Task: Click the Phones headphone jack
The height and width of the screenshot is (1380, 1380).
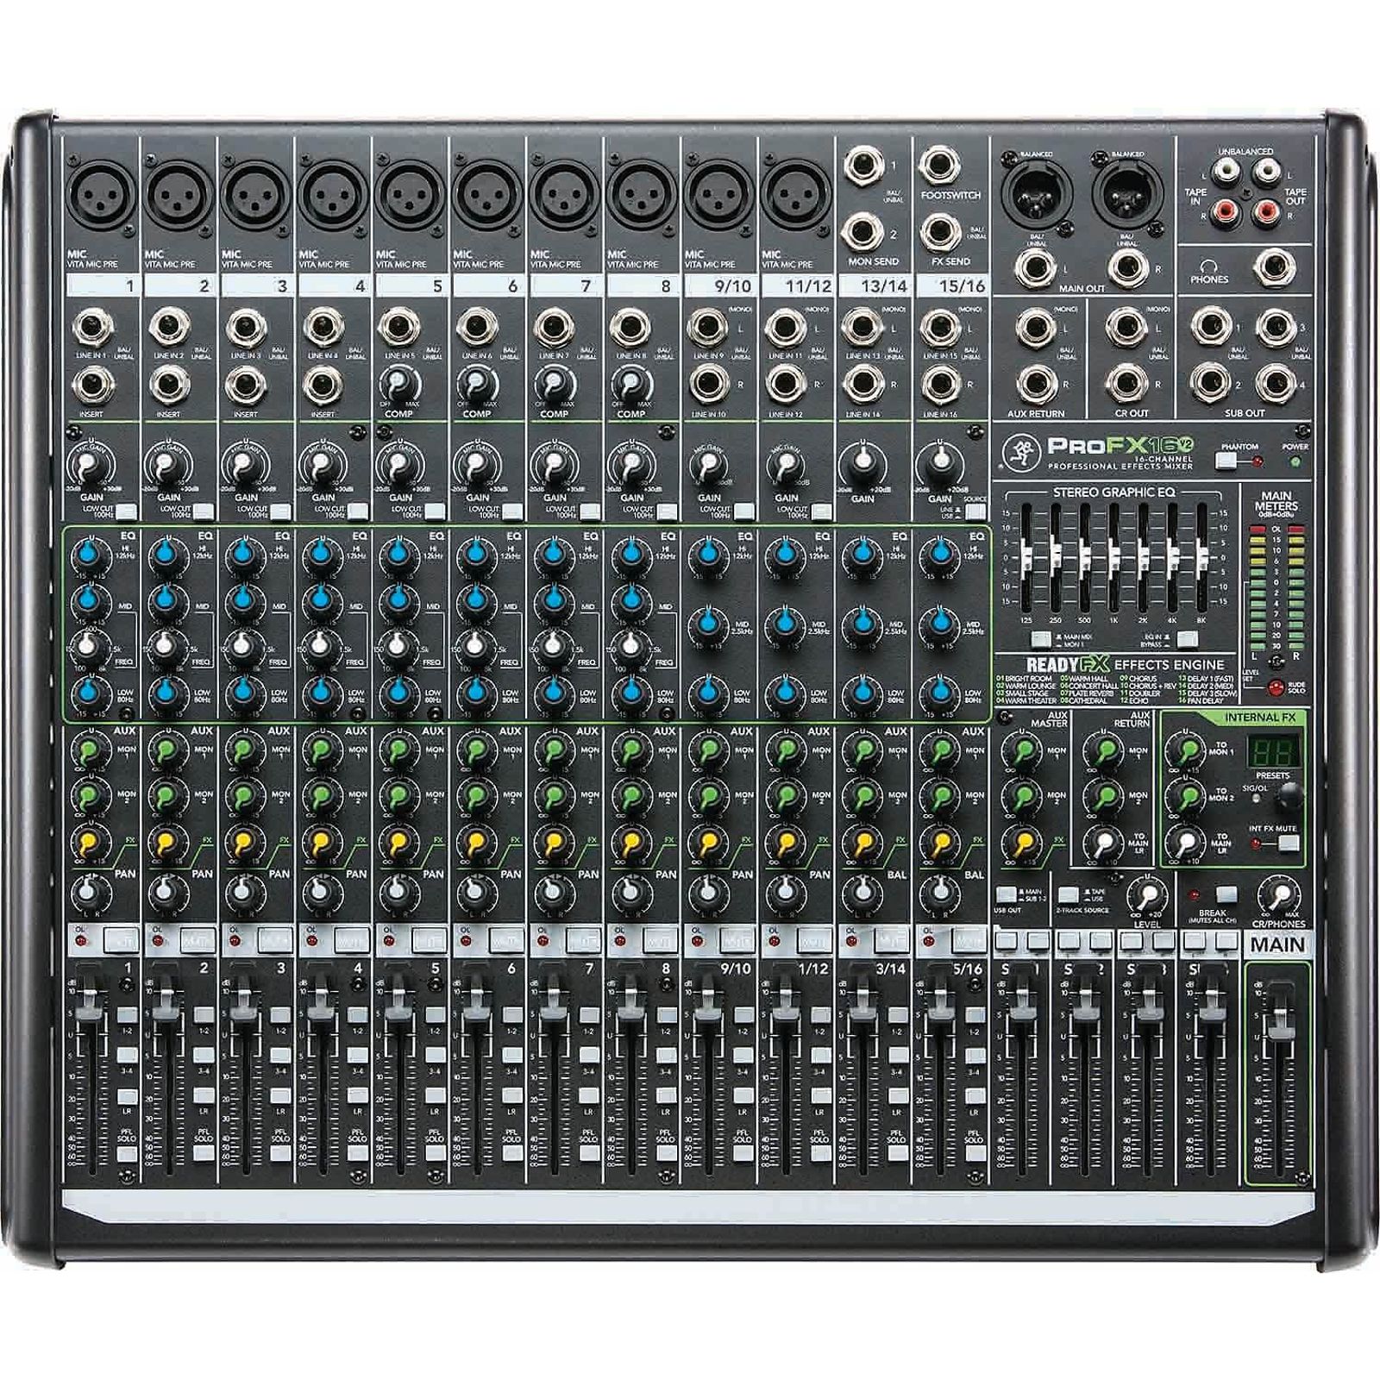Action: [1274, 267]
